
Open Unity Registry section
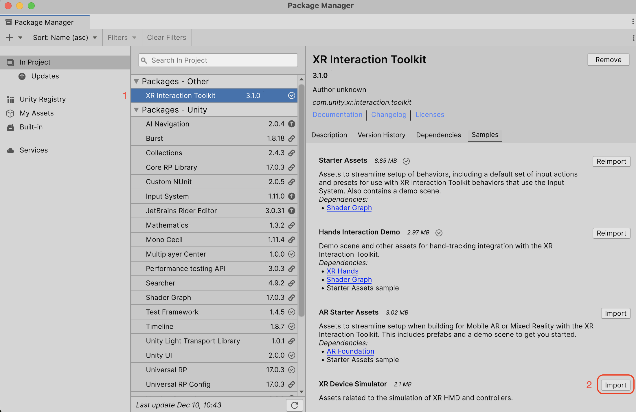43,99
